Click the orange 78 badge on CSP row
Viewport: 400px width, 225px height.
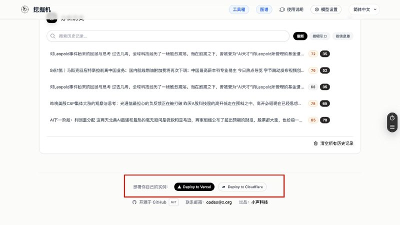313,103
